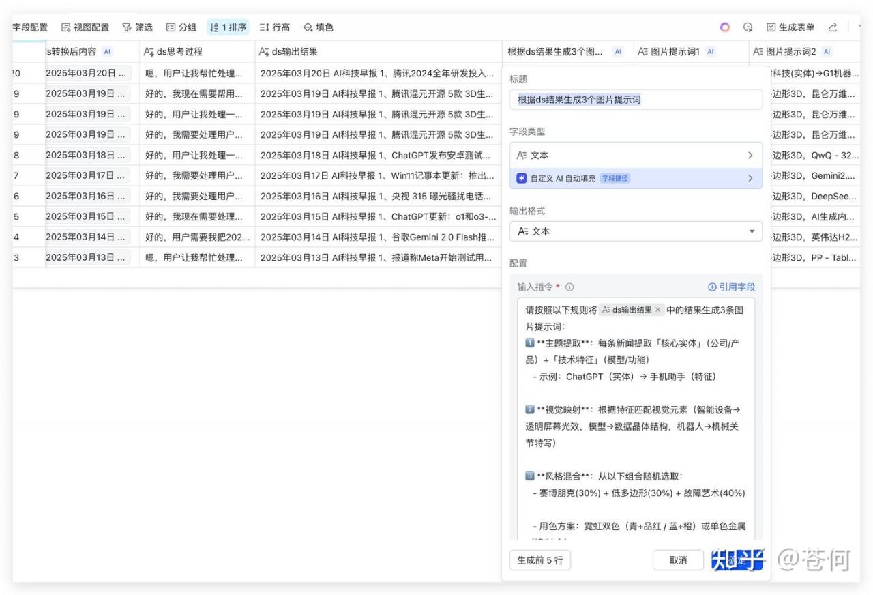Screen dimensions: 873x595
Task: Click the 字段类型 section label
Action: click(527, 131)
